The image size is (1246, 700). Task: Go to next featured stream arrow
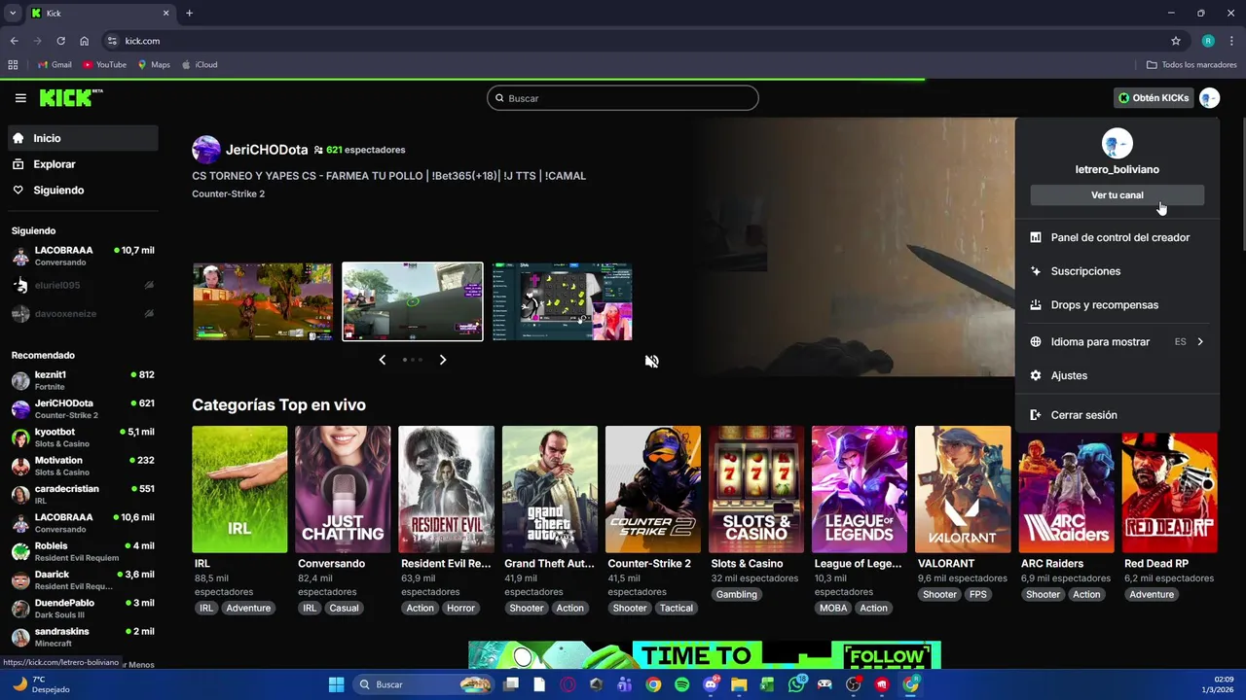click(443, 360)
